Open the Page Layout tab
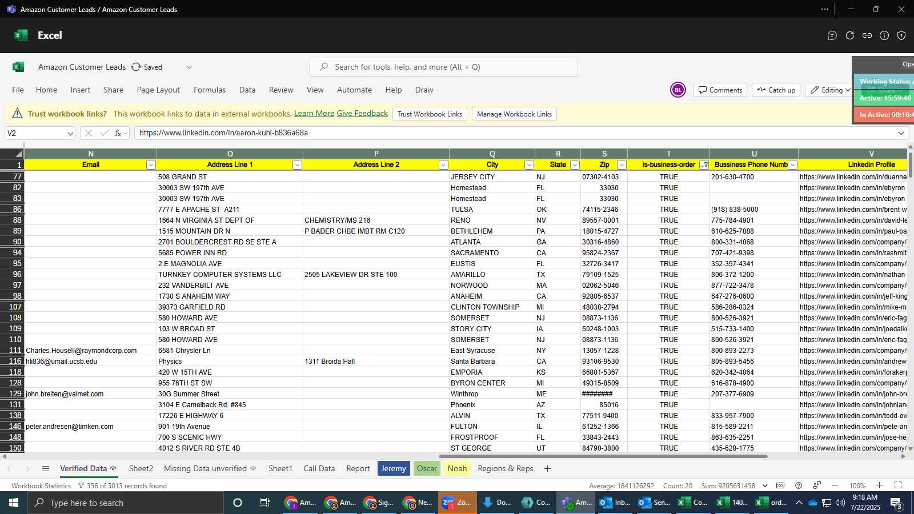 pyautogui.click(x=158, y=90)
